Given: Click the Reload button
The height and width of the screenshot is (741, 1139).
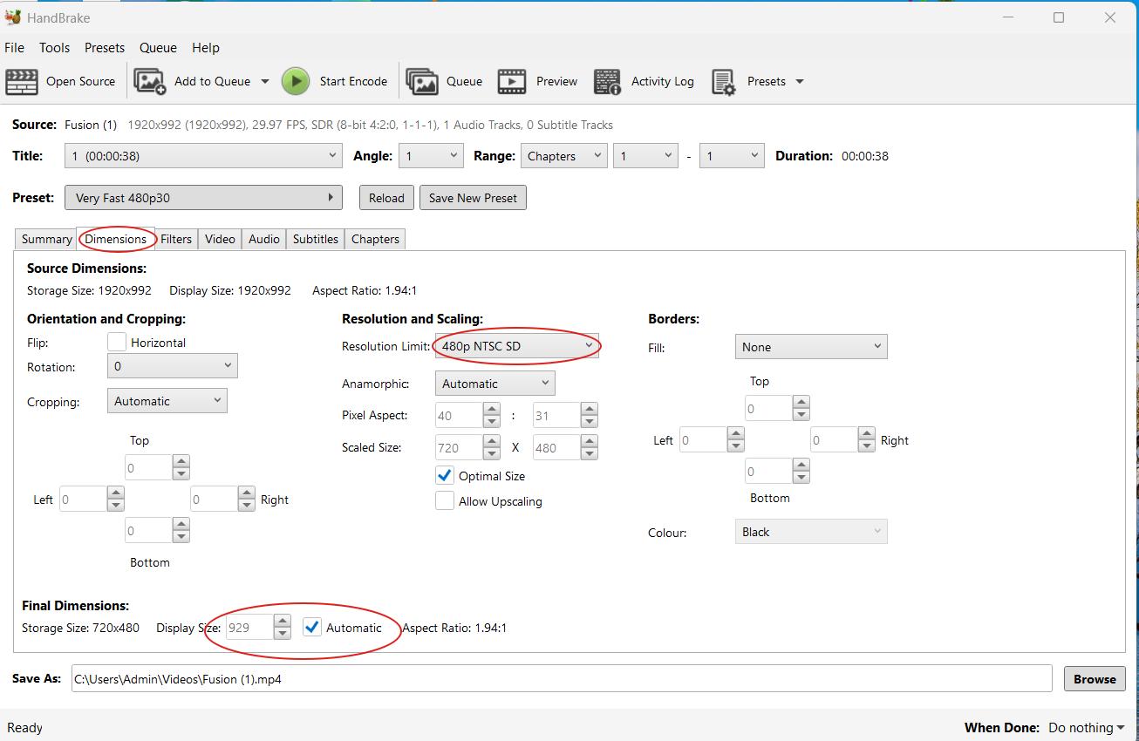Looking at the screenshot, I should [x=386, y=198].
